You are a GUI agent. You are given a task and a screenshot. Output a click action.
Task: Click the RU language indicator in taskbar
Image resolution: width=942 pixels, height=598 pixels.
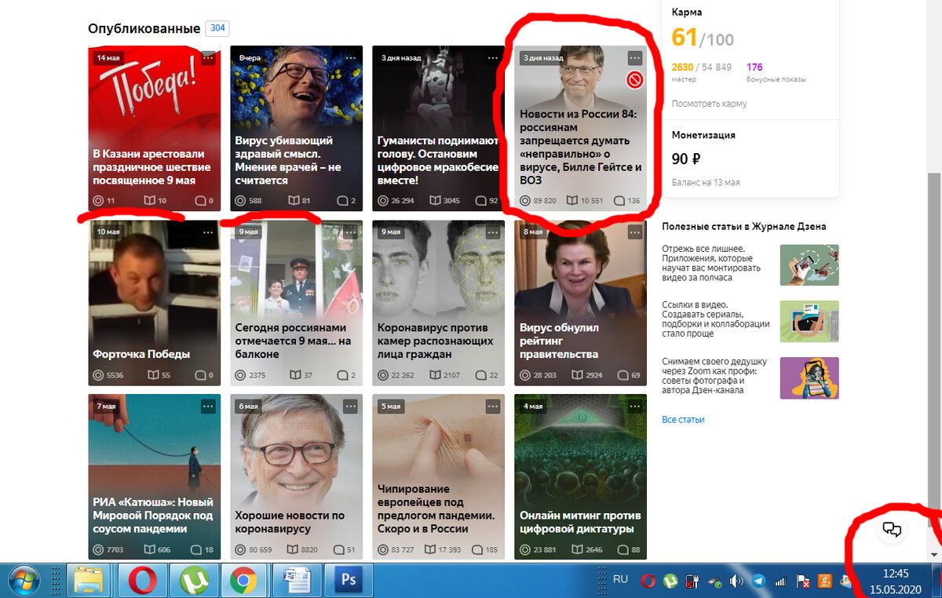[620, 580]
